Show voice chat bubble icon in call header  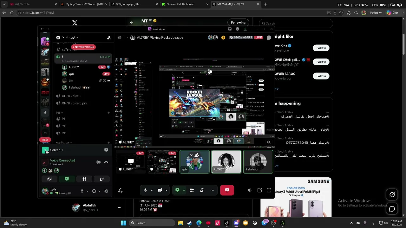pos(269,37)
